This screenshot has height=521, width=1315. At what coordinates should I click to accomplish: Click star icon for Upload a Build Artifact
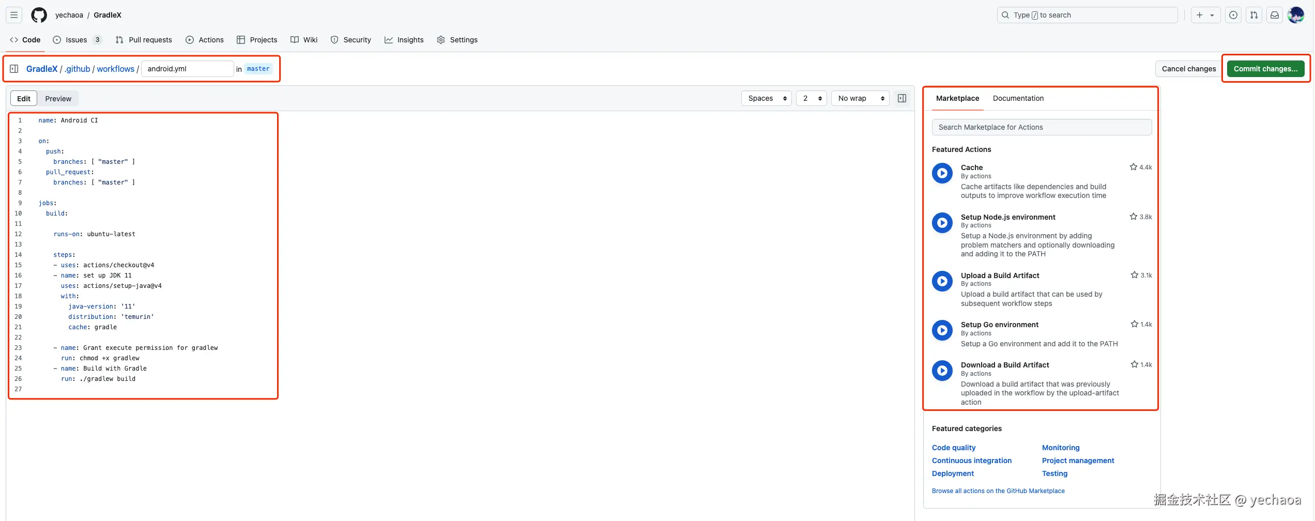tap(1134, 275)
